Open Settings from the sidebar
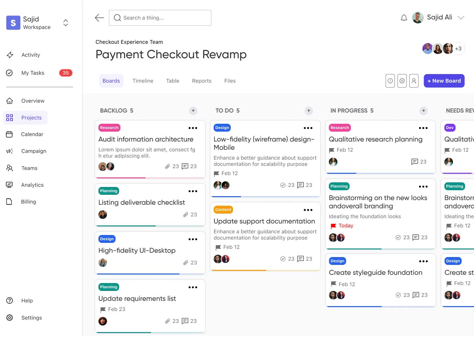The height and width of the screenshot is (337, 474). click(32, 318)
